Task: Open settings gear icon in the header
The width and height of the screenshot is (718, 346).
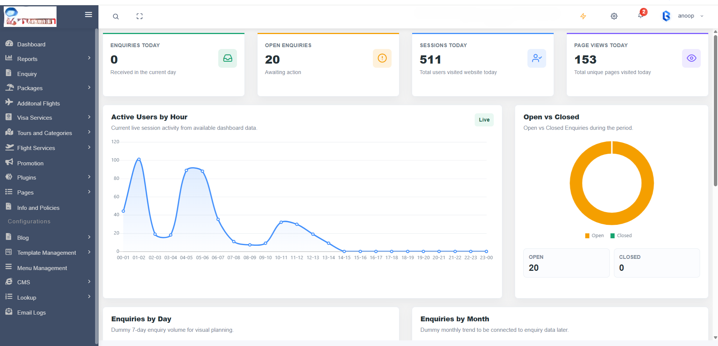Action: 614,16
